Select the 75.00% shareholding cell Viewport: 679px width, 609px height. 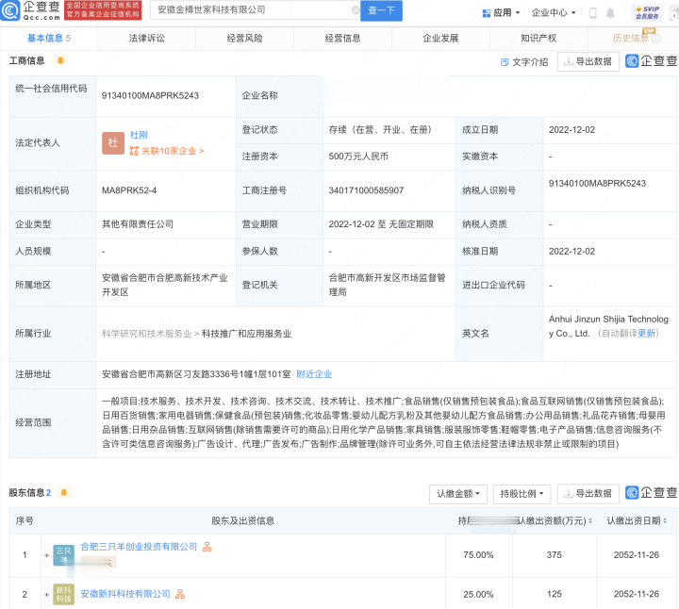(x=478, y=555)
